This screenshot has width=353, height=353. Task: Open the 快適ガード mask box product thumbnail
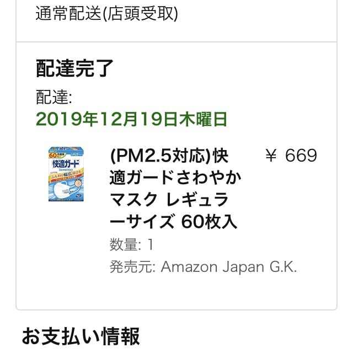[x=66, y=174]
